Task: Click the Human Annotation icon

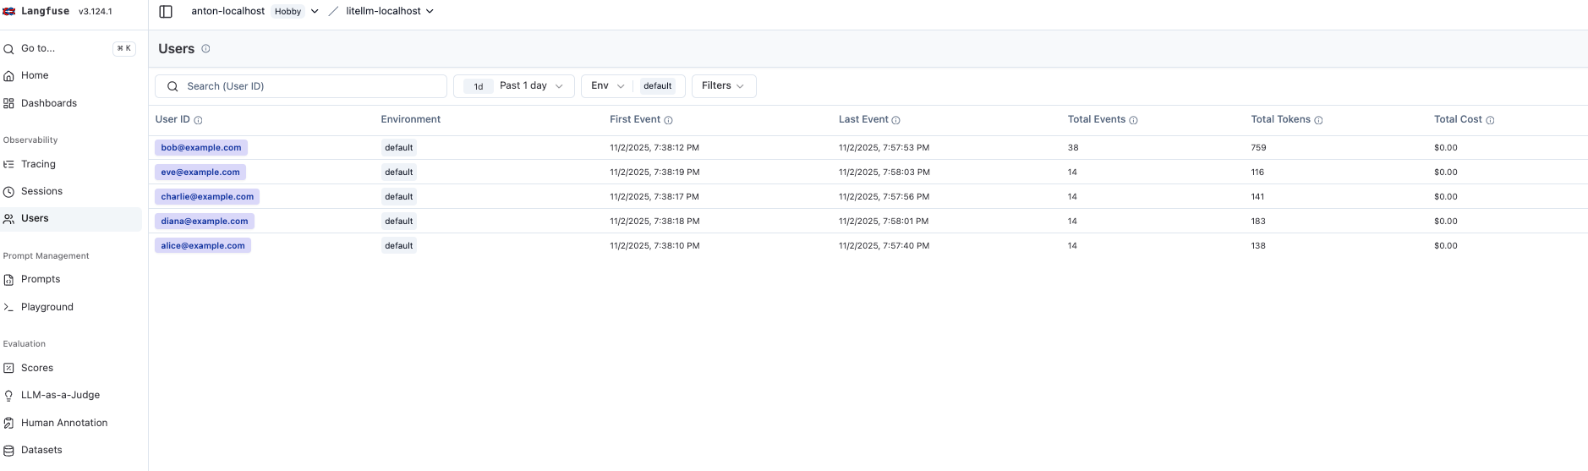Action: click(8, 423)
